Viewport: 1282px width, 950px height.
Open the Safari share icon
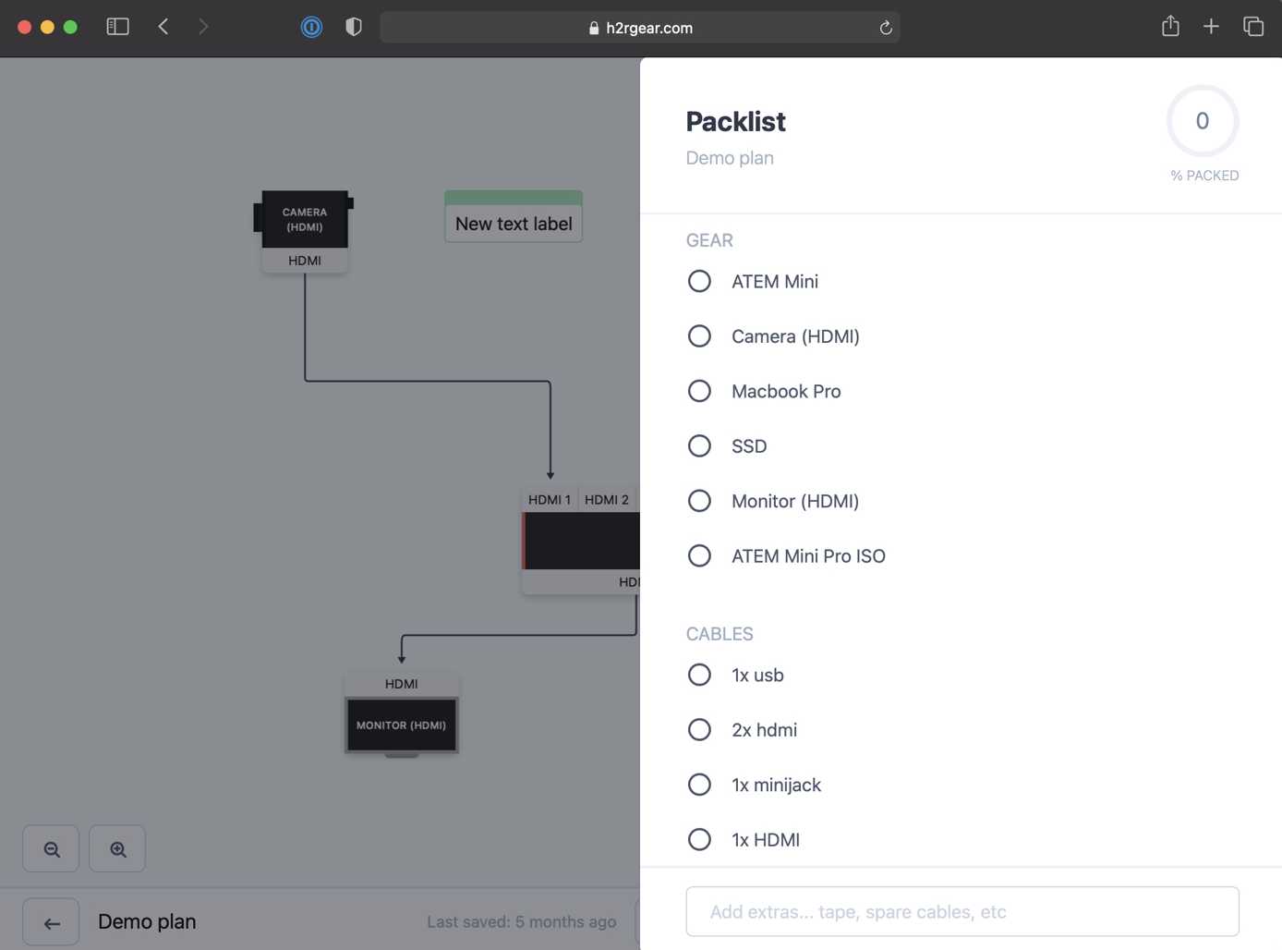click(x=1170, y=26)
